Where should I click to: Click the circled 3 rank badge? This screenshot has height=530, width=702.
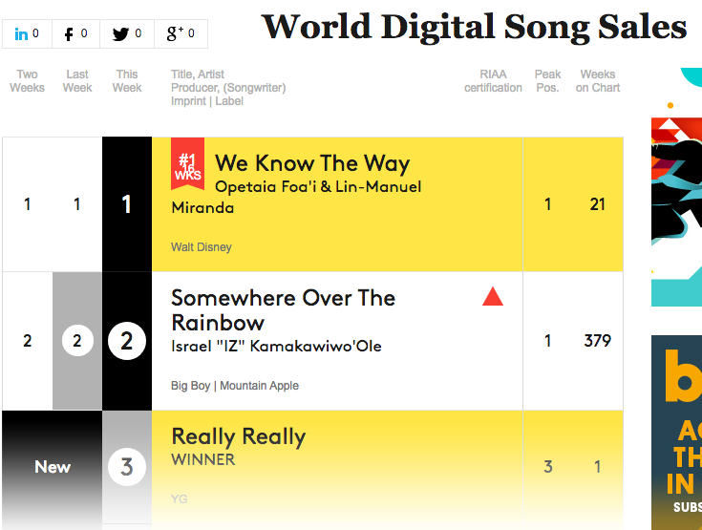click(x=127, y=467)
